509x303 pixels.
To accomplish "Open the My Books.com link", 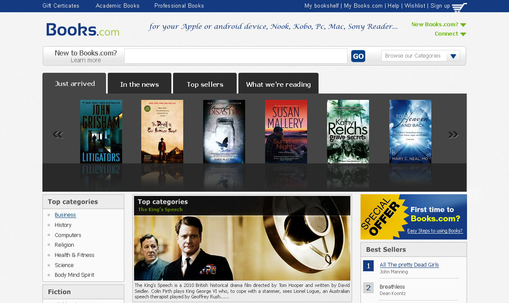I will 363,6.
